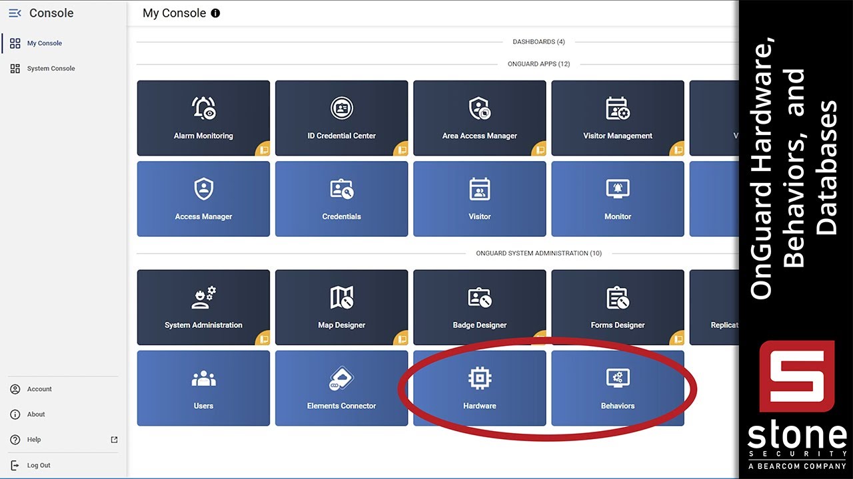
Task: Click yellow corner badge on Map Designer
Action: 401,339
